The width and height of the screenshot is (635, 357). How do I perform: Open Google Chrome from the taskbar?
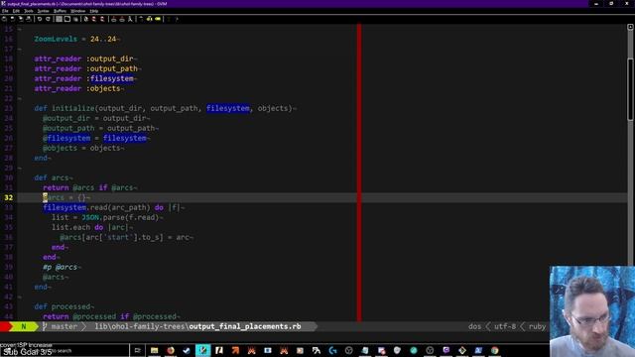pyautogui.click(x=494, y=350)
